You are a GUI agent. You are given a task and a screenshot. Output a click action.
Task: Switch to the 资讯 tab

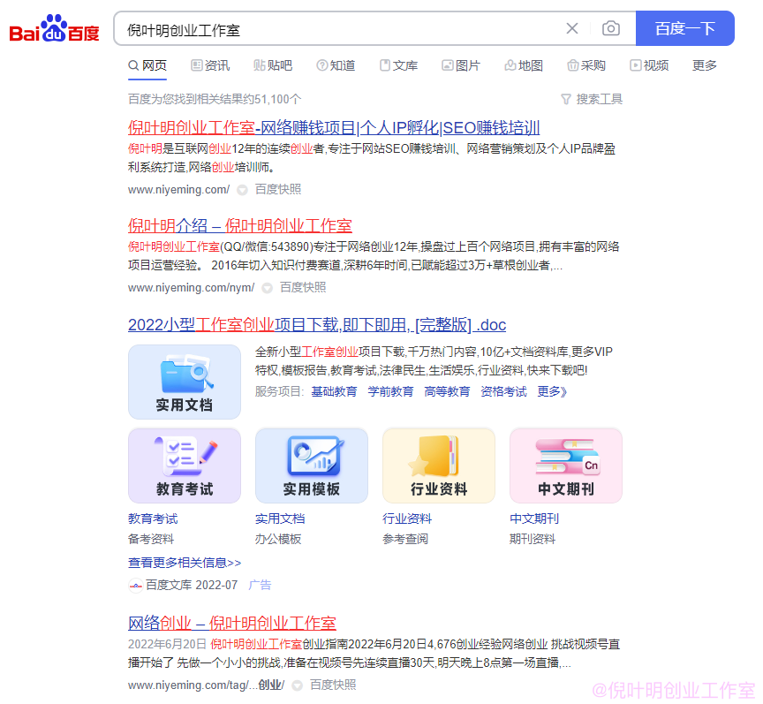[210, 65]
